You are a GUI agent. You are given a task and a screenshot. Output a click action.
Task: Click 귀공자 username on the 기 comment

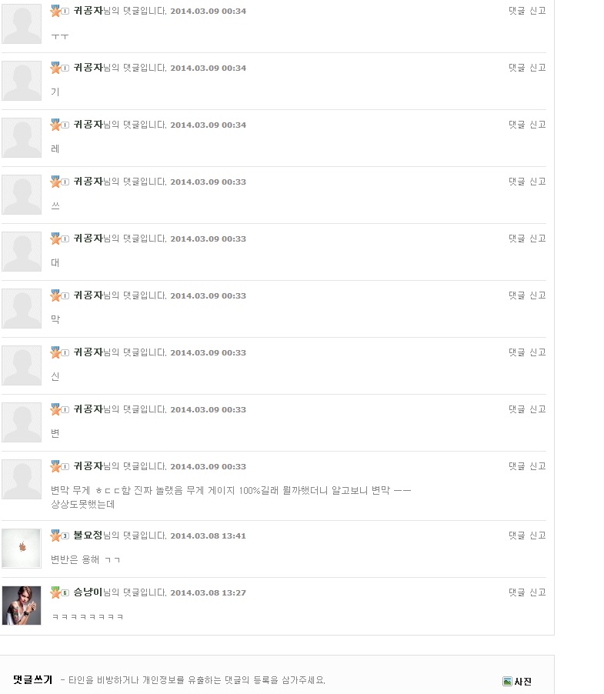88,67
